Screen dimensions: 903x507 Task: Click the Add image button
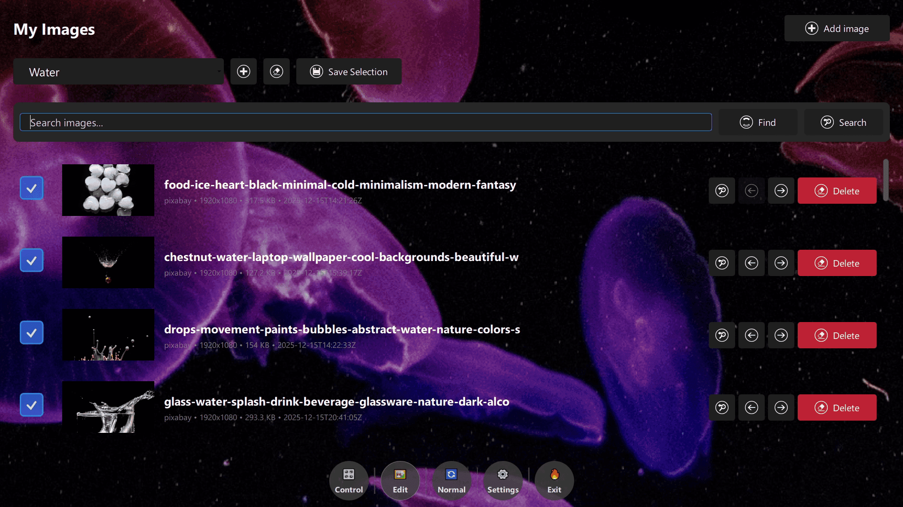pyautogui.click(x=837, y=29)
